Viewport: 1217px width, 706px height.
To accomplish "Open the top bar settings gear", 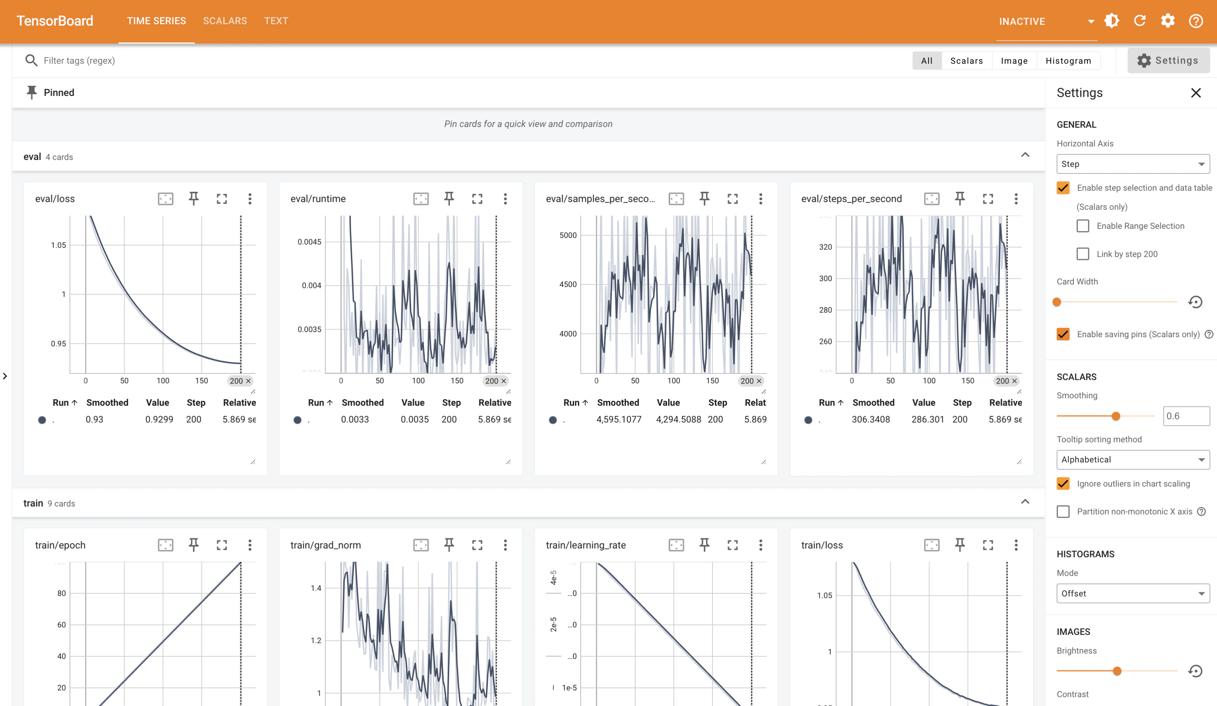I will 1168,21.
